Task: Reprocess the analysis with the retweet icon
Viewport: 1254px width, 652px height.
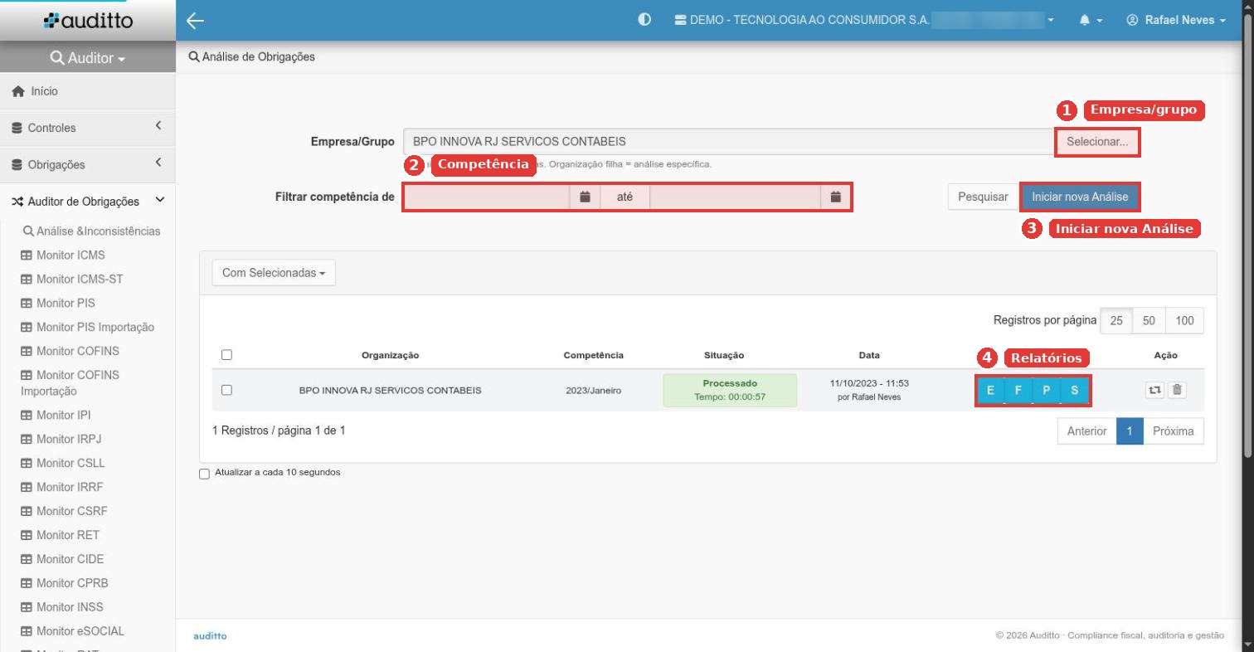Action: click(1154, 390)
